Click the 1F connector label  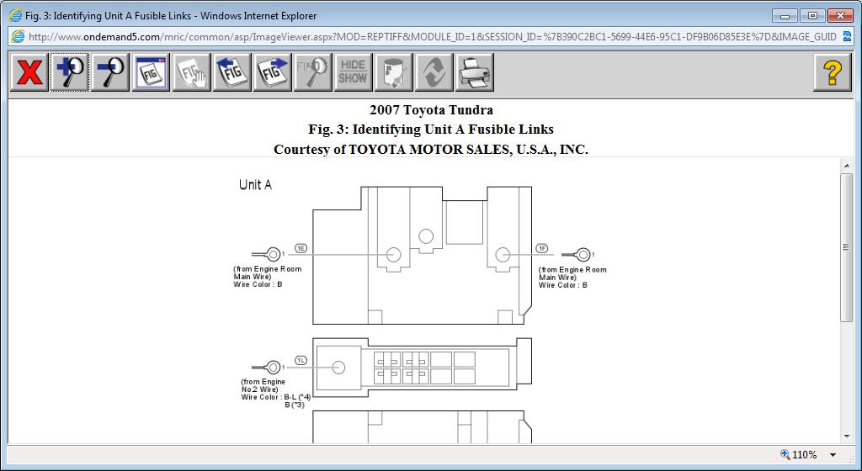pos(542,249)
